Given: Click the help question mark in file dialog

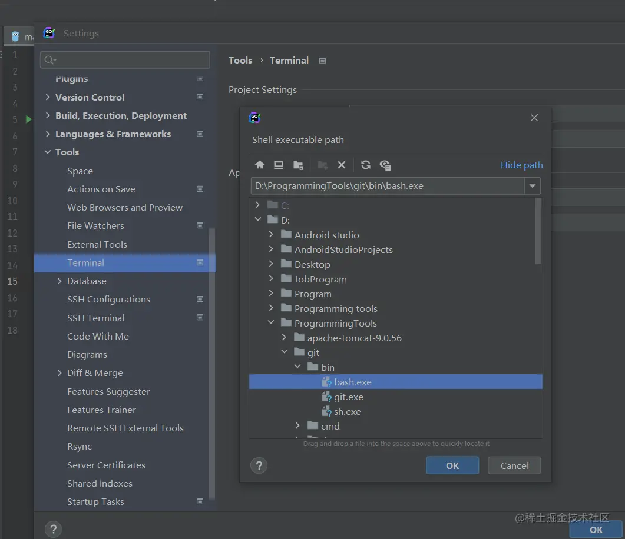Looking at the screenshot, I should pyautogui.click(x=259, y=465).
